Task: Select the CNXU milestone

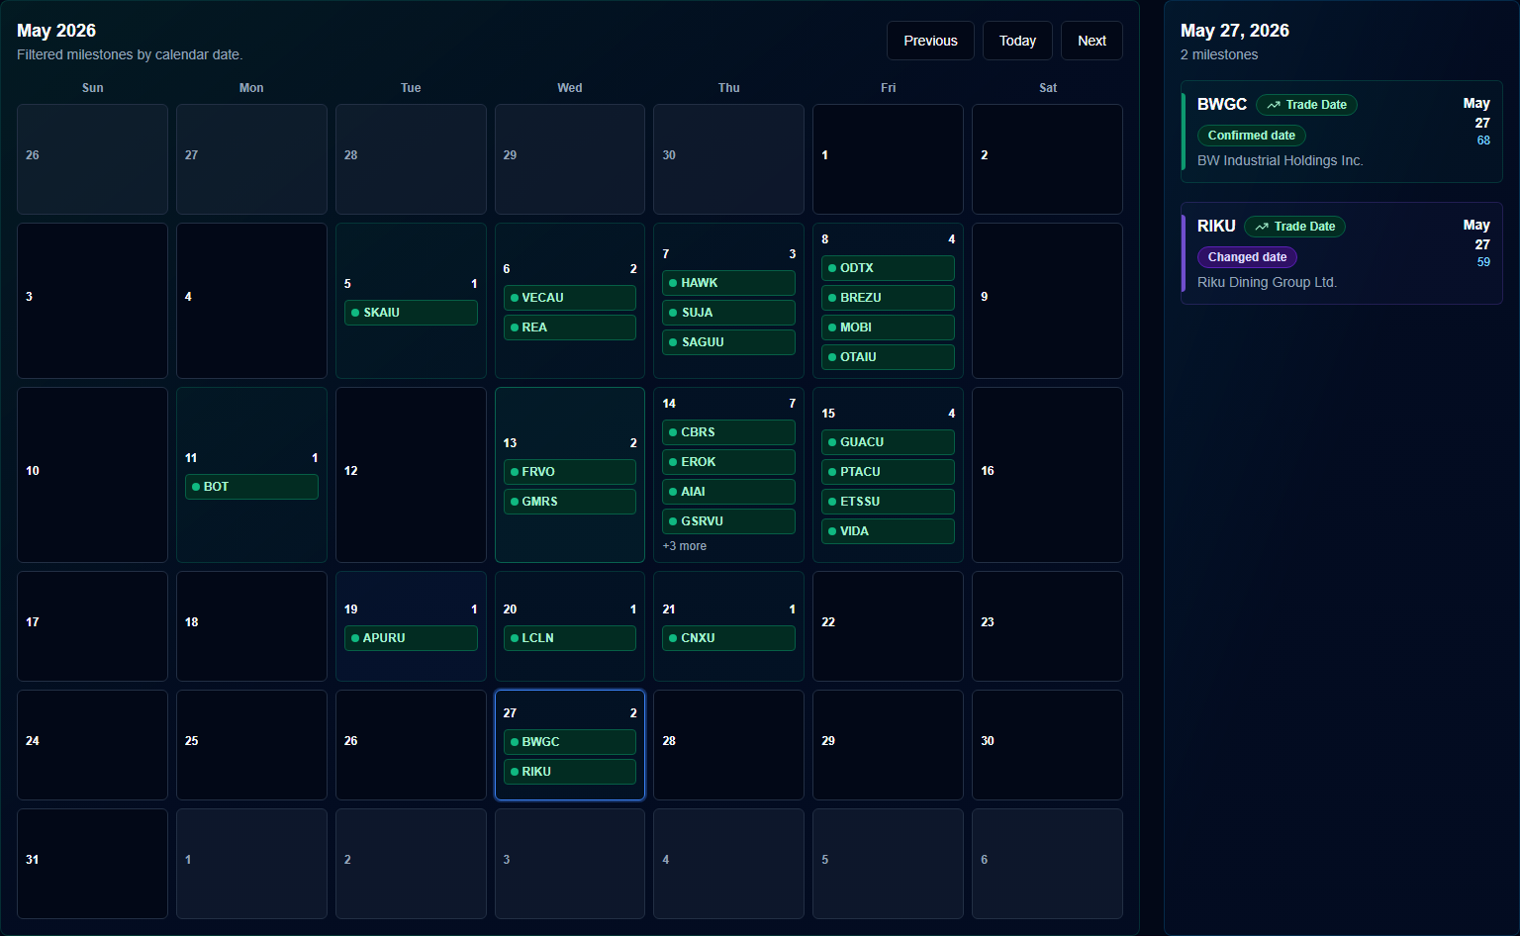Action: 728,638
